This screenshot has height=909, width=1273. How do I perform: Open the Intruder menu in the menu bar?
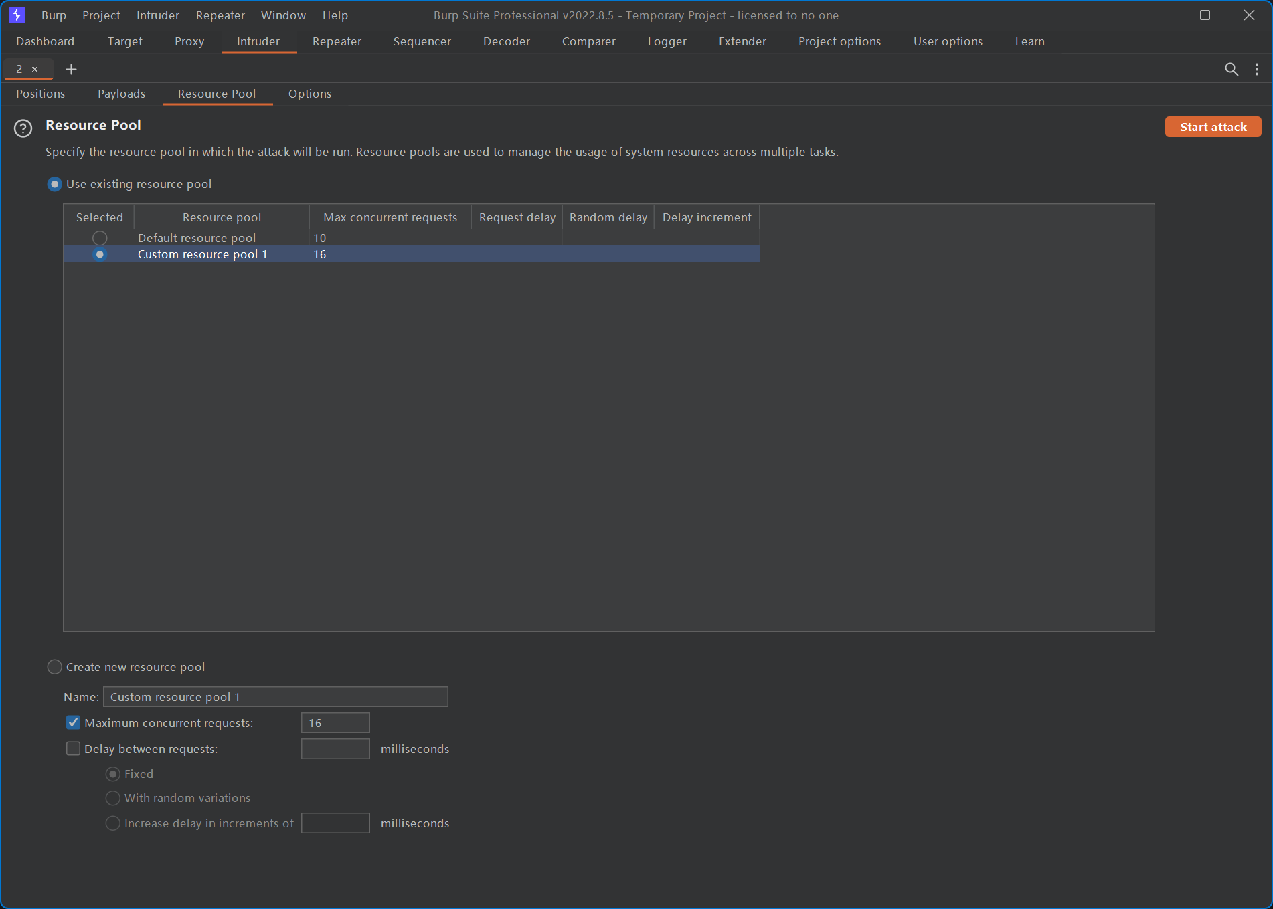click(158, 15)
